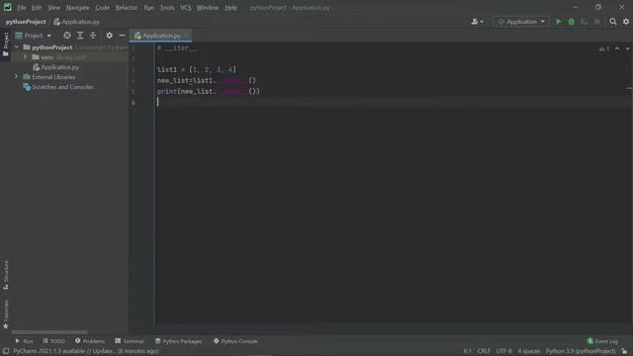Open Application run configuration dropdown
The height and width of the screenshot is (356, 633).
coord(521,22)
